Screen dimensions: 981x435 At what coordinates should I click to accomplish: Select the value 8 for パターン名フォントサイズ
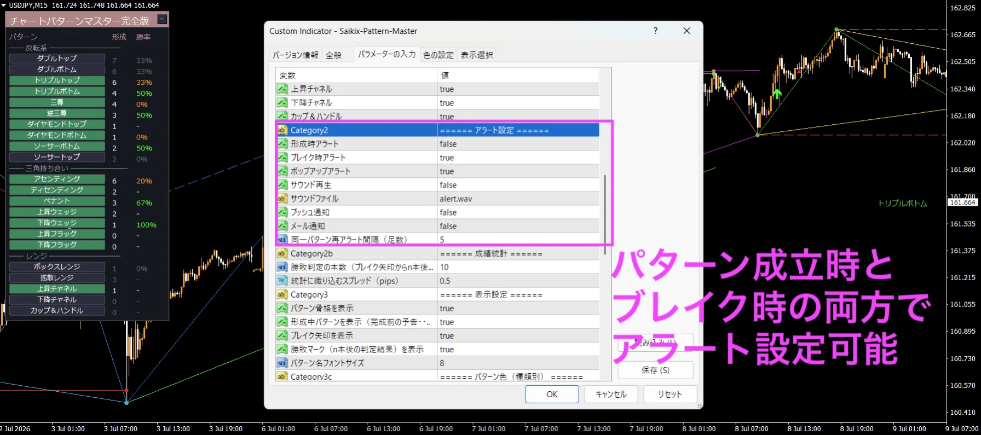518,363
